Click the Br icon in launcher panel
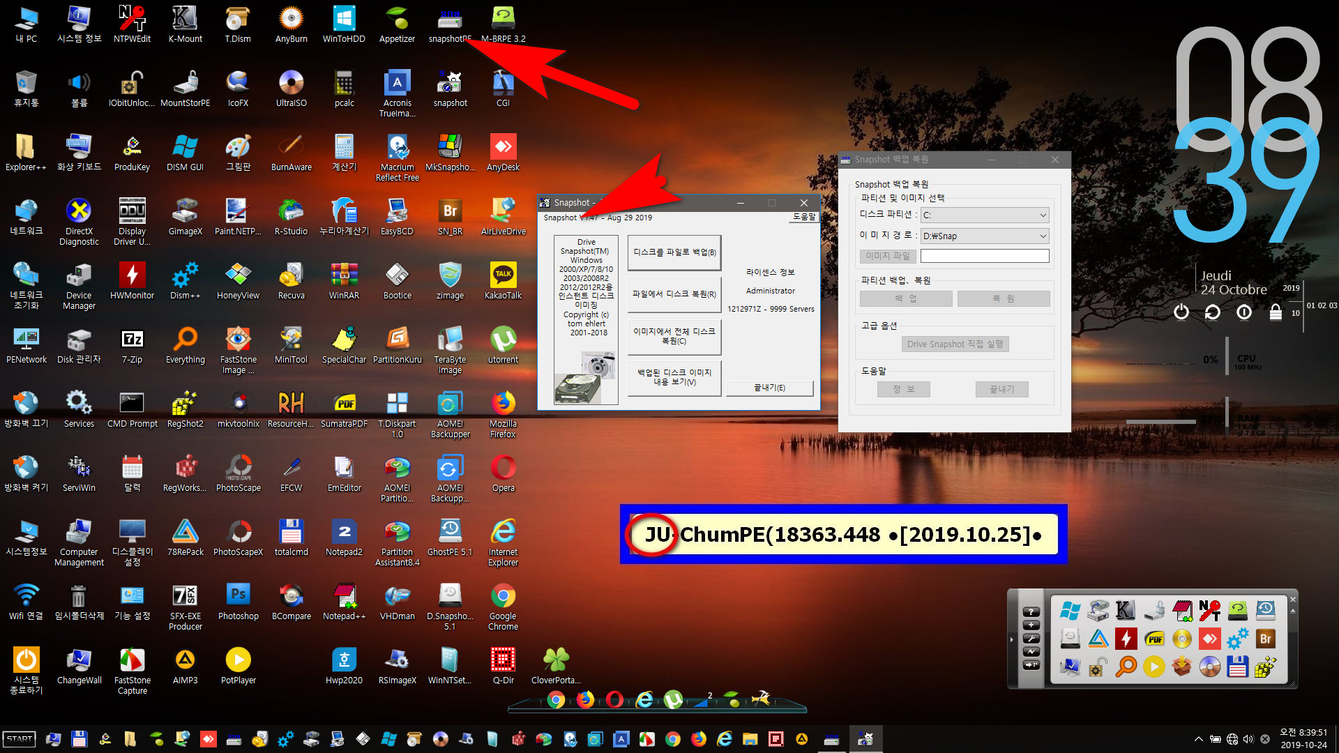Screen dimensions: 1339x753 [x=1265, y=639]
